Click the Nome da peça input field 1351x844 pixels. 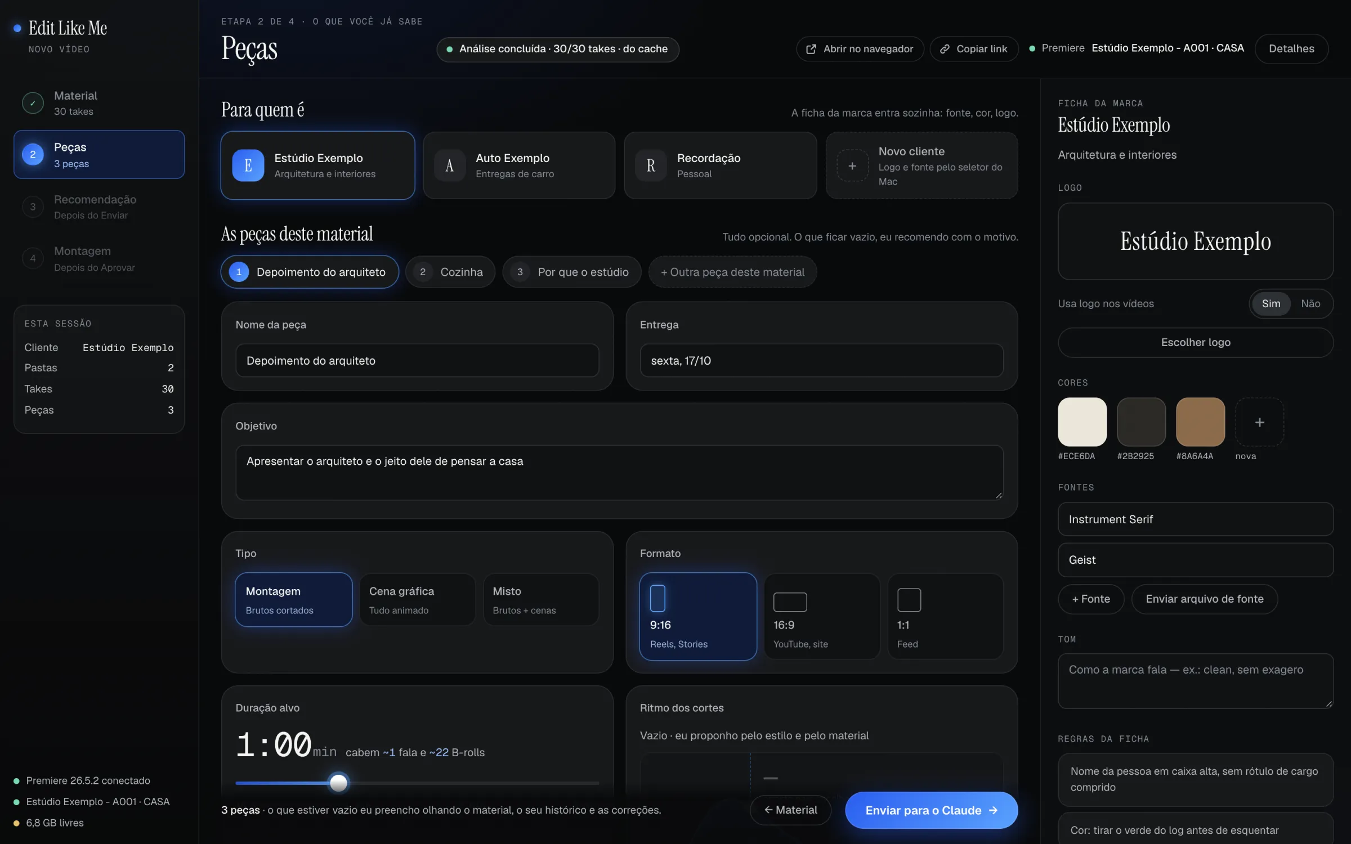click(x=417, y=361)
